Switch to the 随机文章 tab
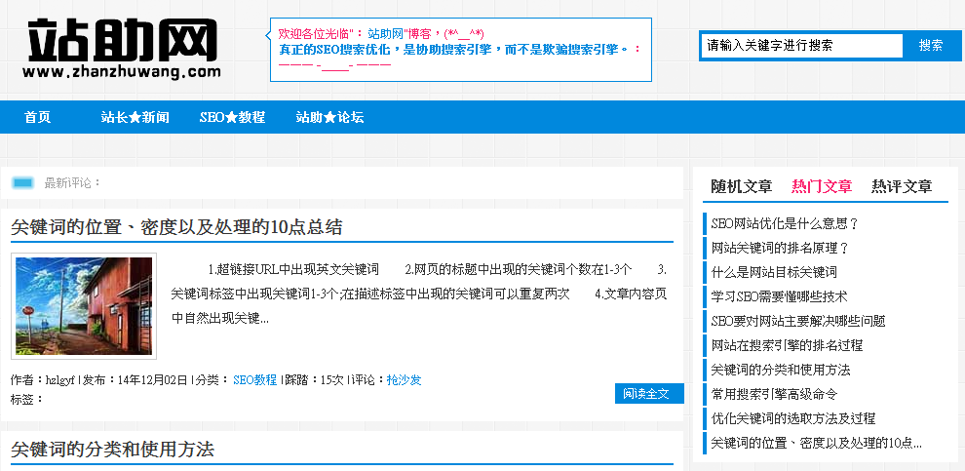 pos(741,186)
